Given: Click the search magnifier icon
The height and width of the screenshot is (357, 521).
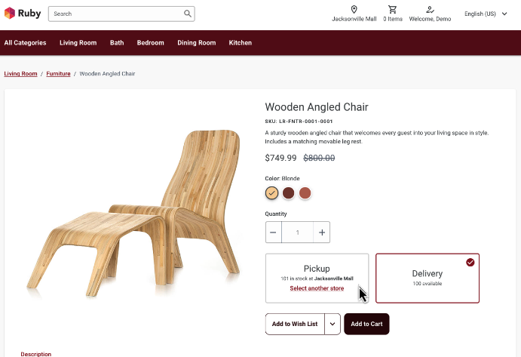Looking at the screenshot, I should (187, 14).
